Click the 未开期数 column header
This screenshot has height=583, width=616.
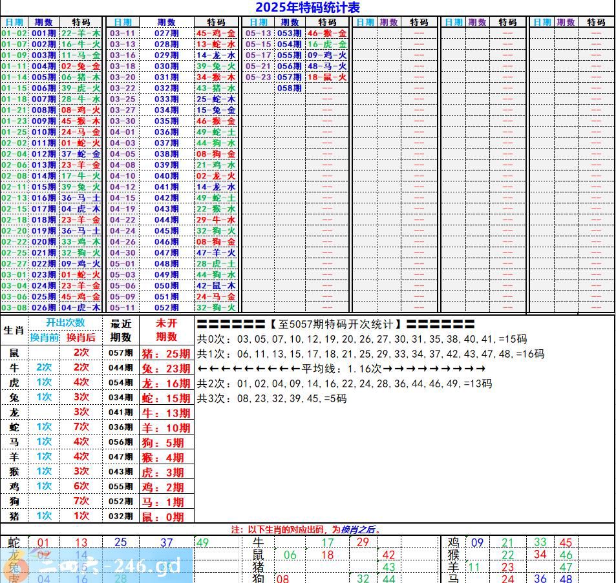(166, 330)
